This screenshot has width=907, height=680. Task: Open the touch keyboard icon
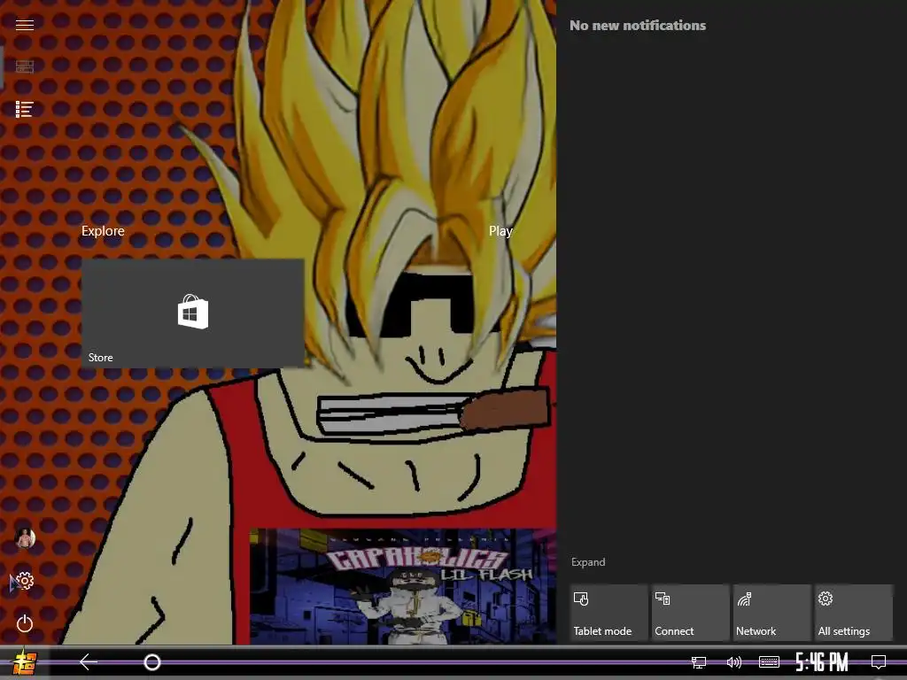[769, 662]
